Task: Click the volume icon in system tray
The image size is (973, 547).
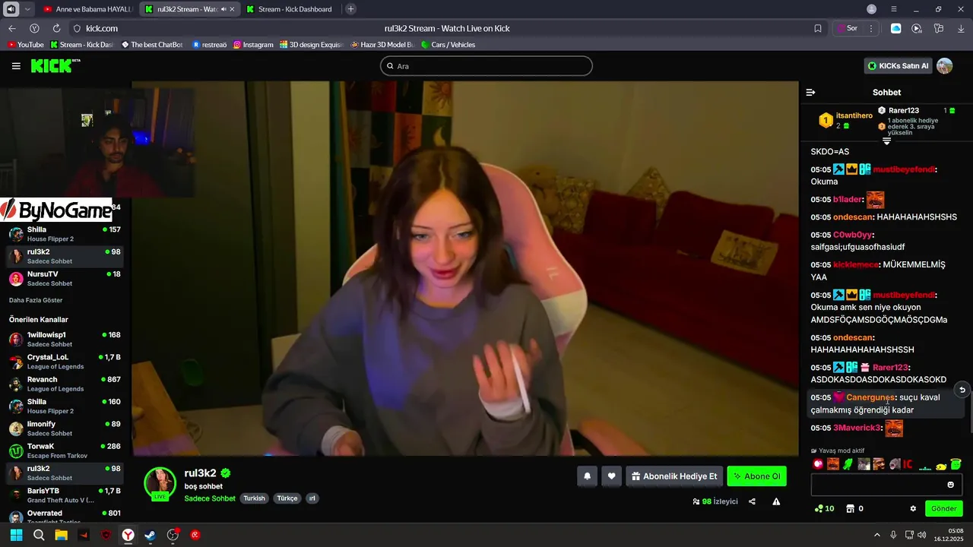Action: [x=921, y=535]
